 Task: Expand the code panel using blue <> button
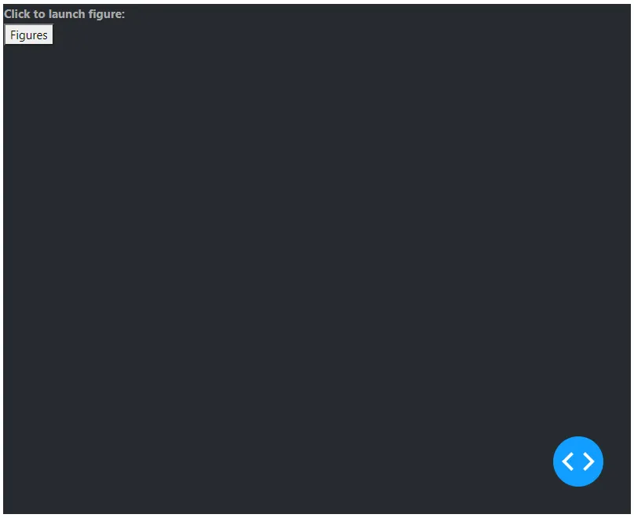click(578, 461)
